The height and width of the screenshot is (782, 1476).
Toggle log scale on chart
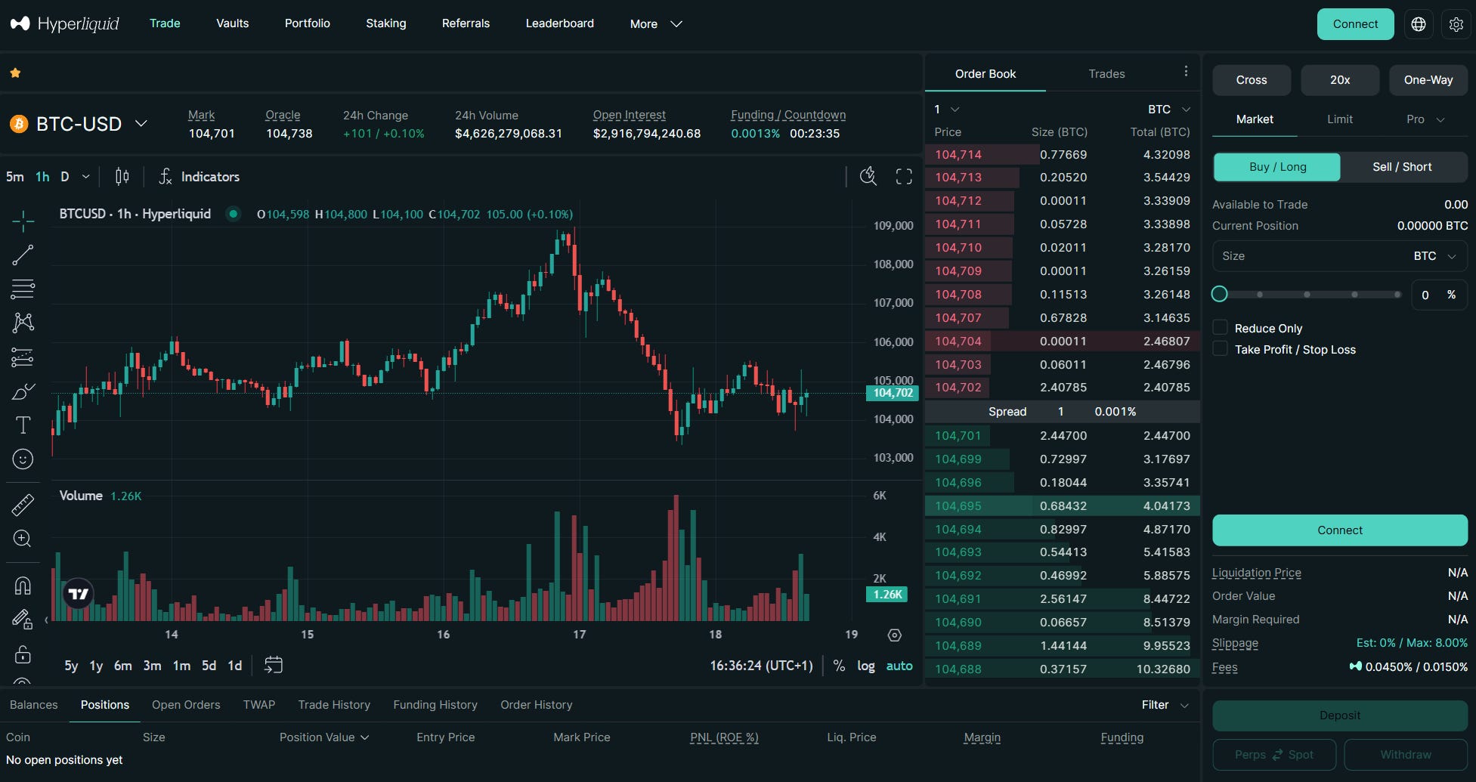coord(866,666)
